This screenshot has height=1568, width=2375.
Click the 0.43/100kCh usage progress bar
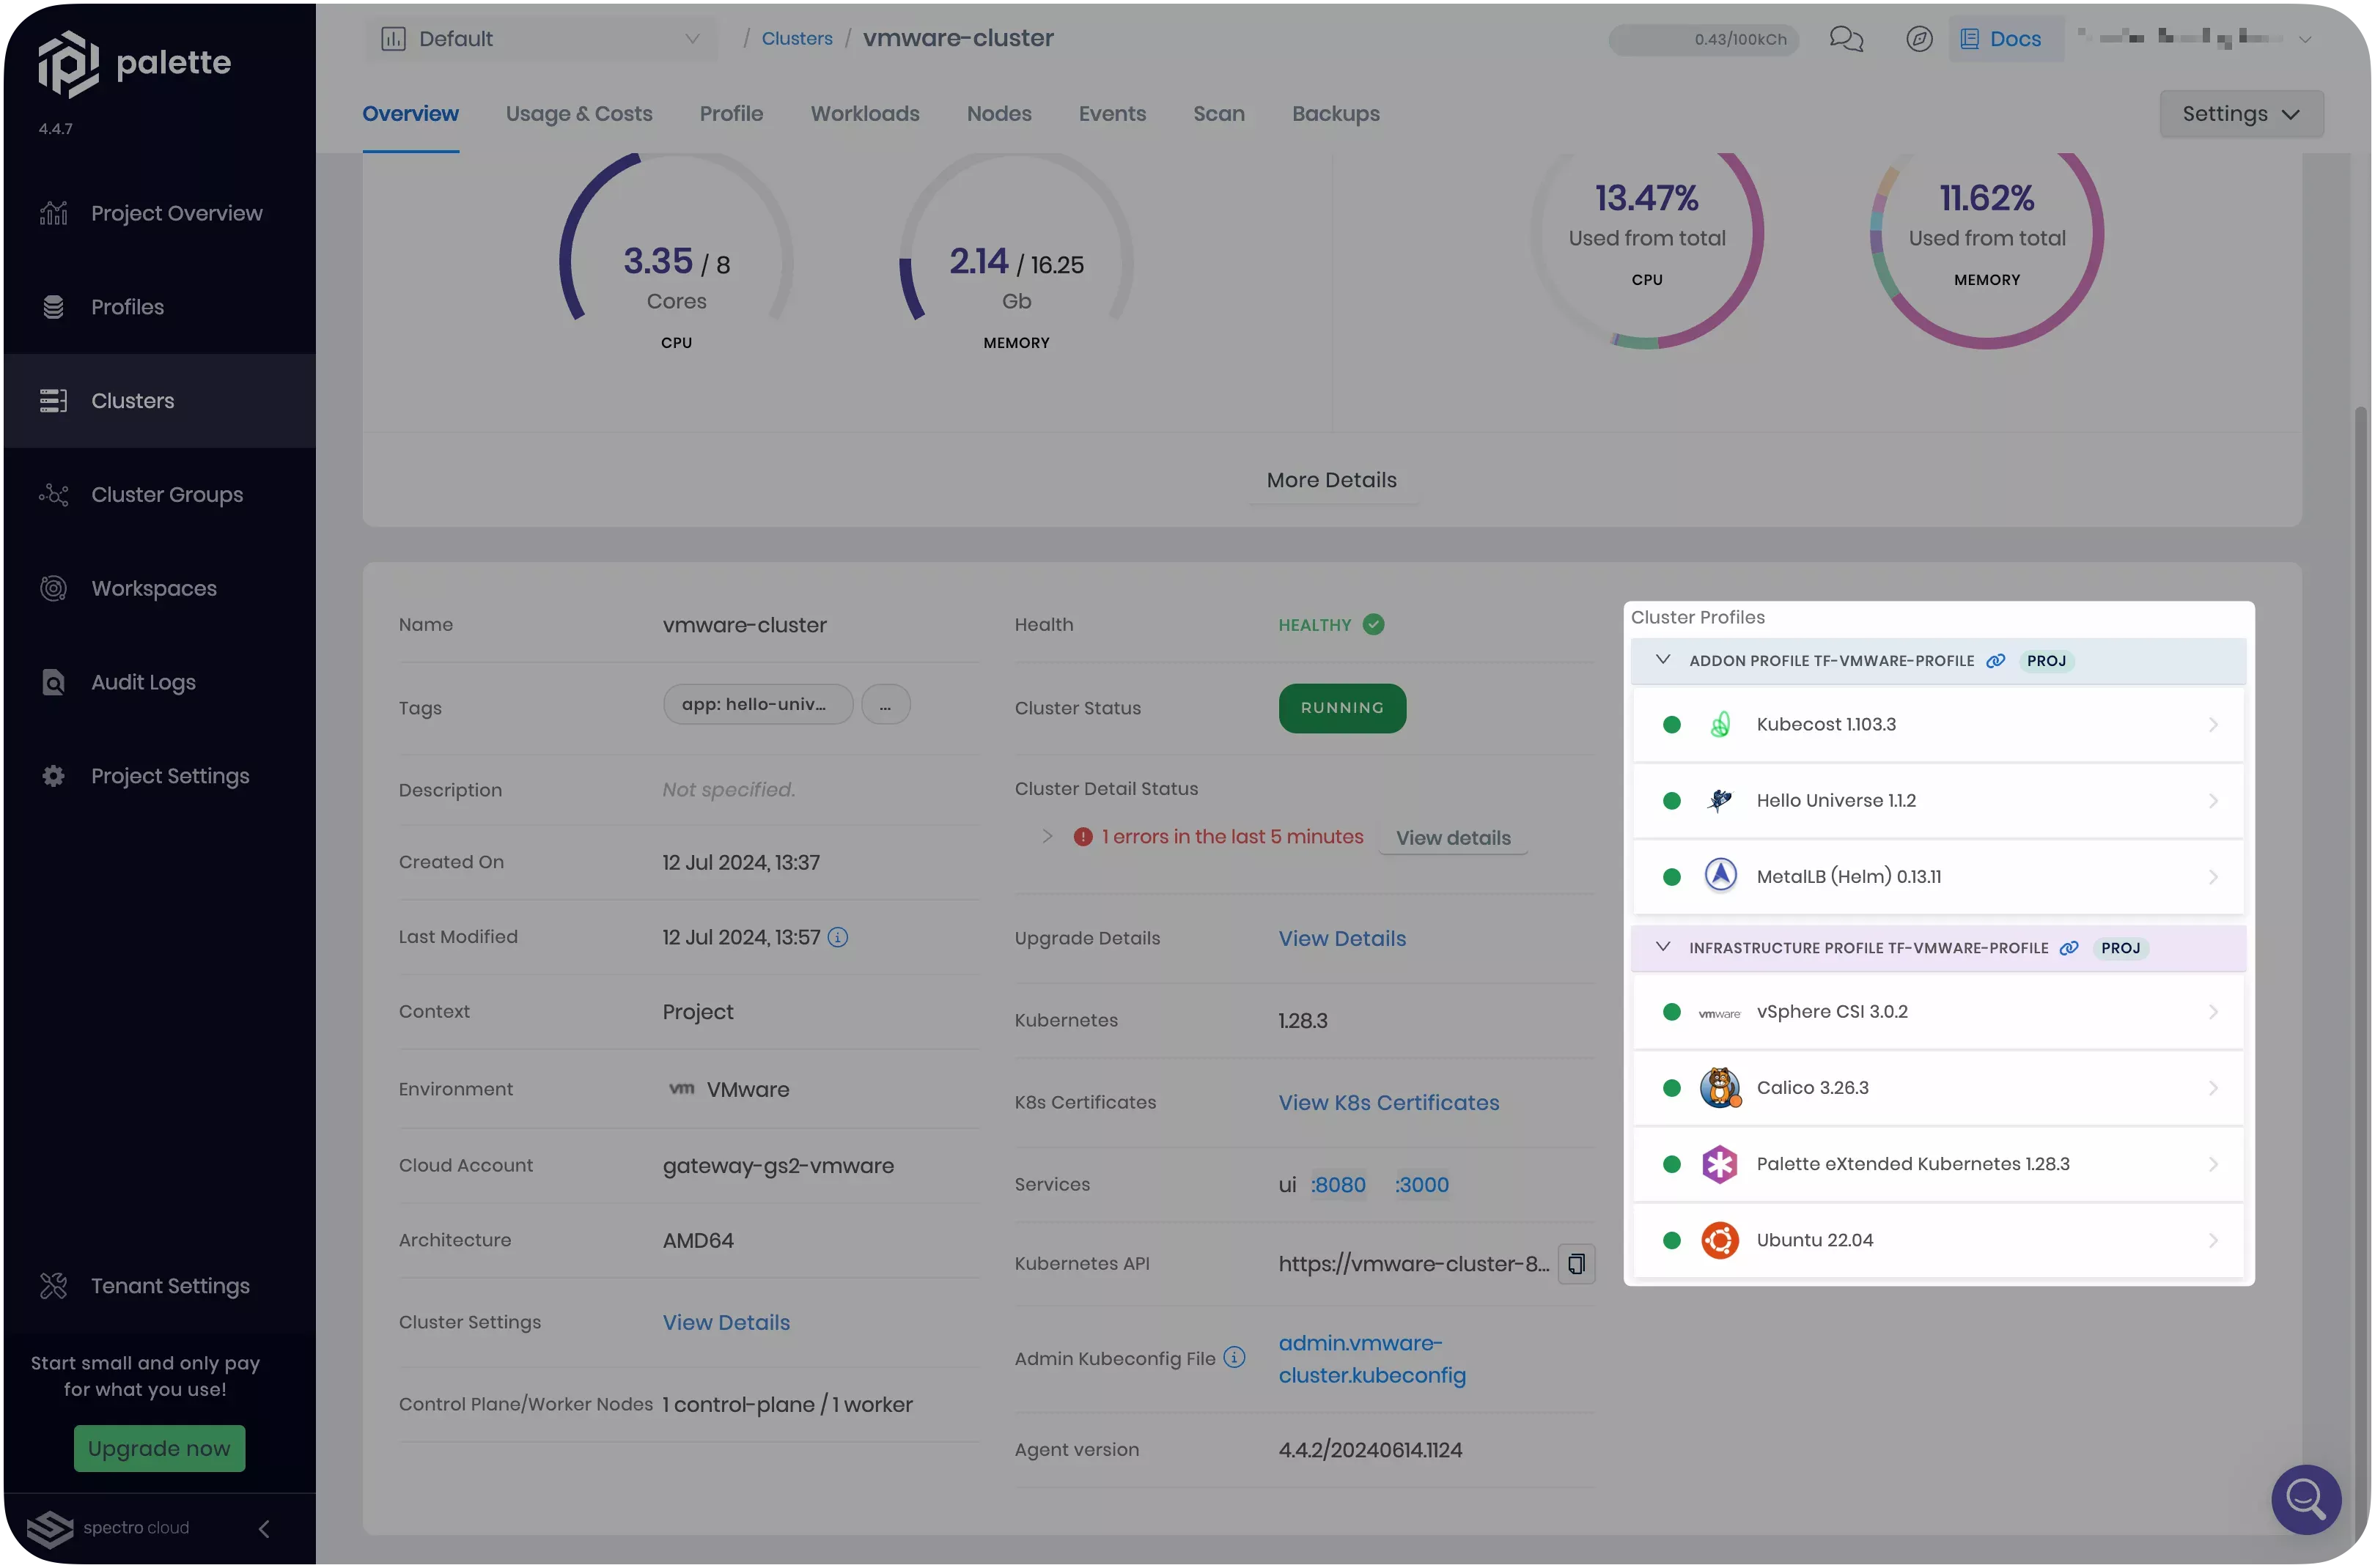1704,39
